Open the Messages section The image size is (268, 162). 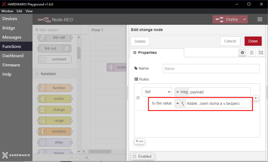tap(16, 37)
